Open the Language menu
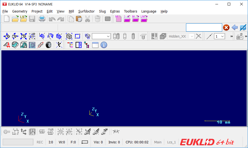 [x=149, y=11]
